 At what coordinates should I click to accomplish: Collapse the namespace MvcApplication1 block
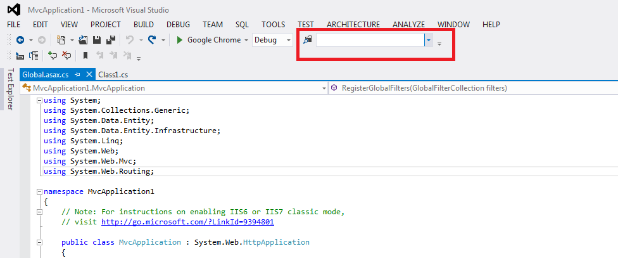point(39,191)
